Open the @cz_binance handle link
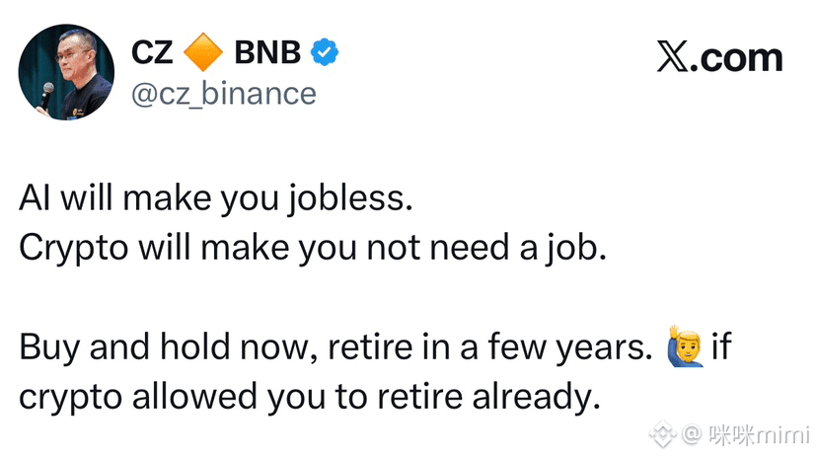The image size is (817, 460). [224, 95]
